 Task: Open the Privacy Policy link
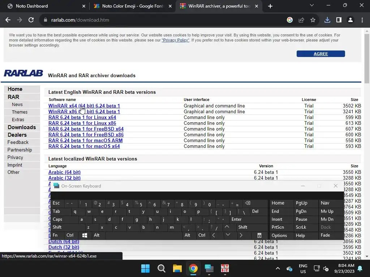tap(175, 40)
